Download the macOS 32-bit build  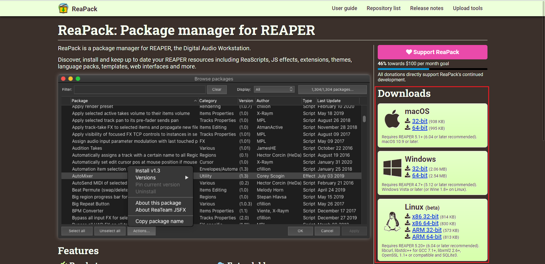coord(419,121)
